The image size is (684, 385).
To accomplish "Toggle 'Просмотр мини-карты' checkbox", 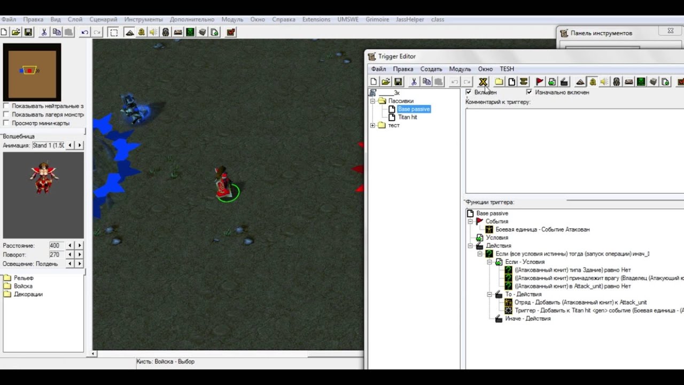I will coord(6,123).
